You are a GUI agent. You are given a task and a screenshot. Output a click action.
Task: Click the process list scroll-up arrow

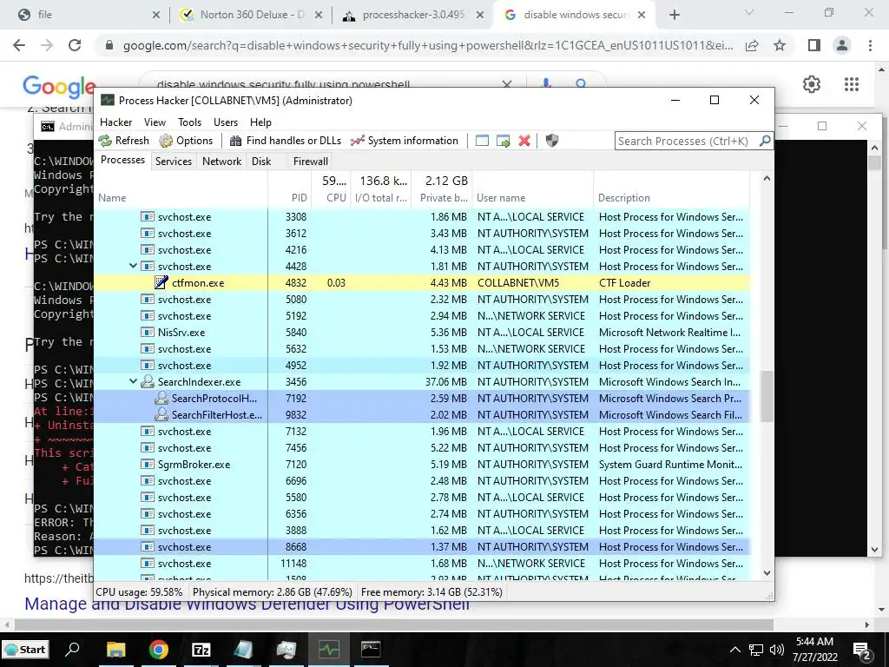pyautogui.click(x=767, y=178)
